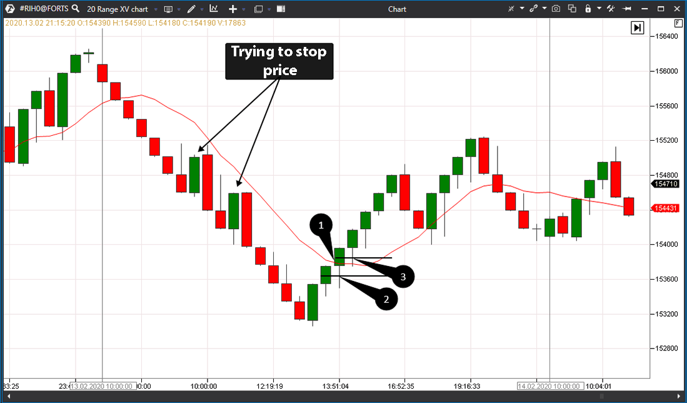687x403 pixels.
Task: Open the indicators list icon
Action: (213, 9)
